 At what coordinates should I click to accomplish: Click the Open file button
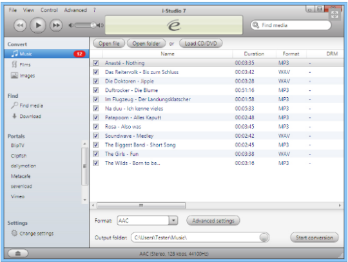coord(109,43)
